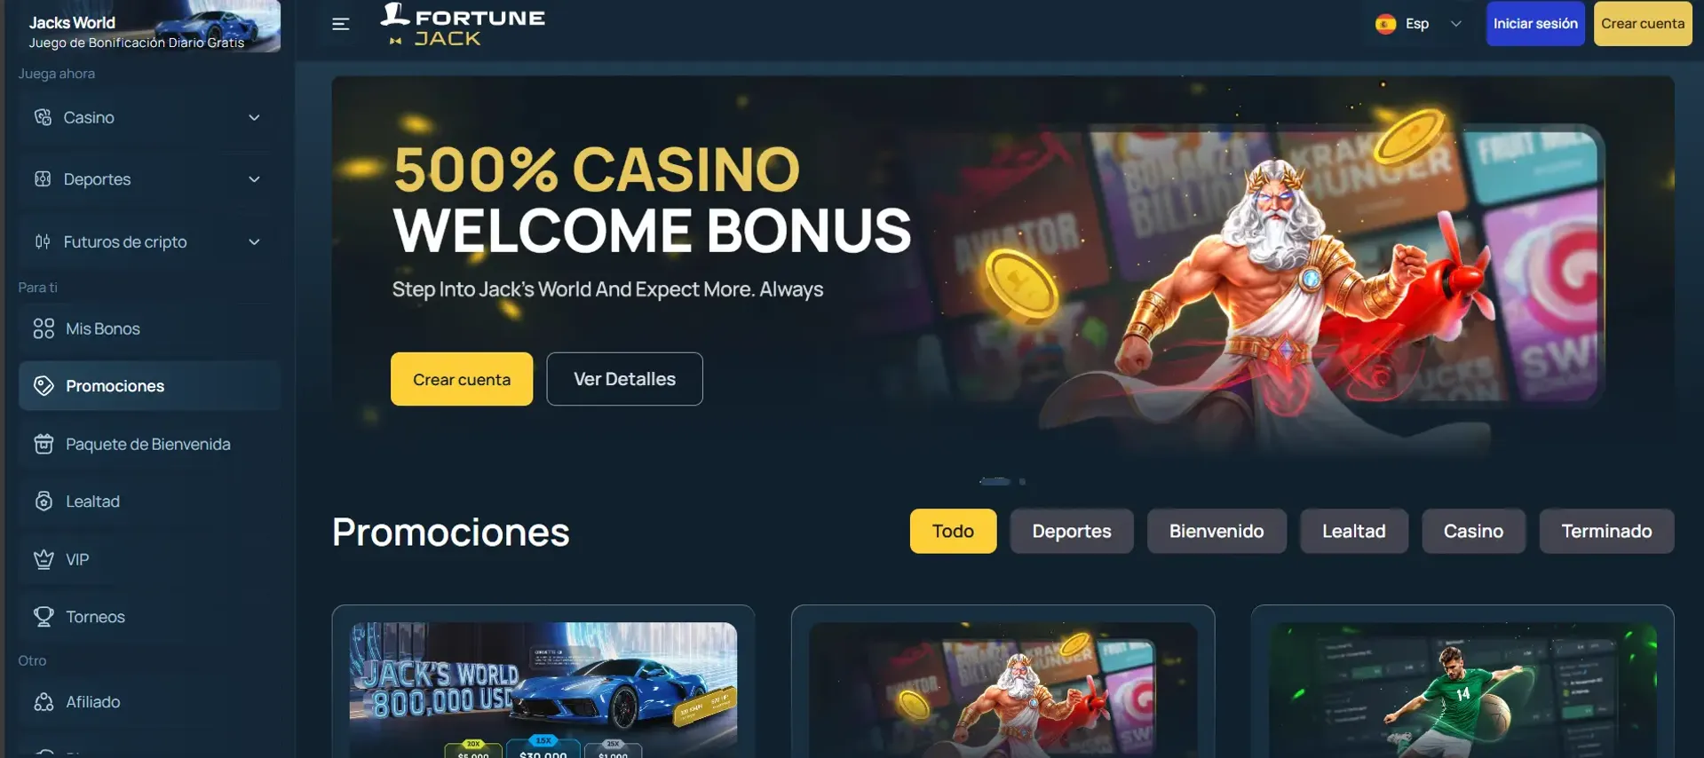The image size is (1704, 758).
Task: Expand Futuros de cripto chevron
Action: point(254,241)
